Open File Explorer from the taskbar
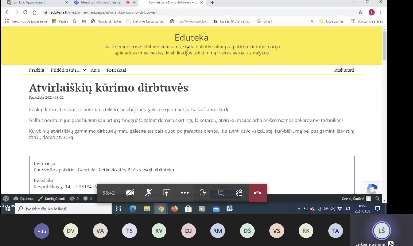 pyautogui.click(x=147, y=209)
